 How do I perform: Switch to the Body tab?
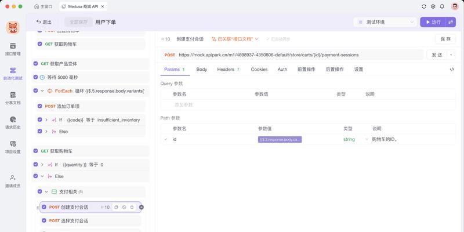point(201,69)
